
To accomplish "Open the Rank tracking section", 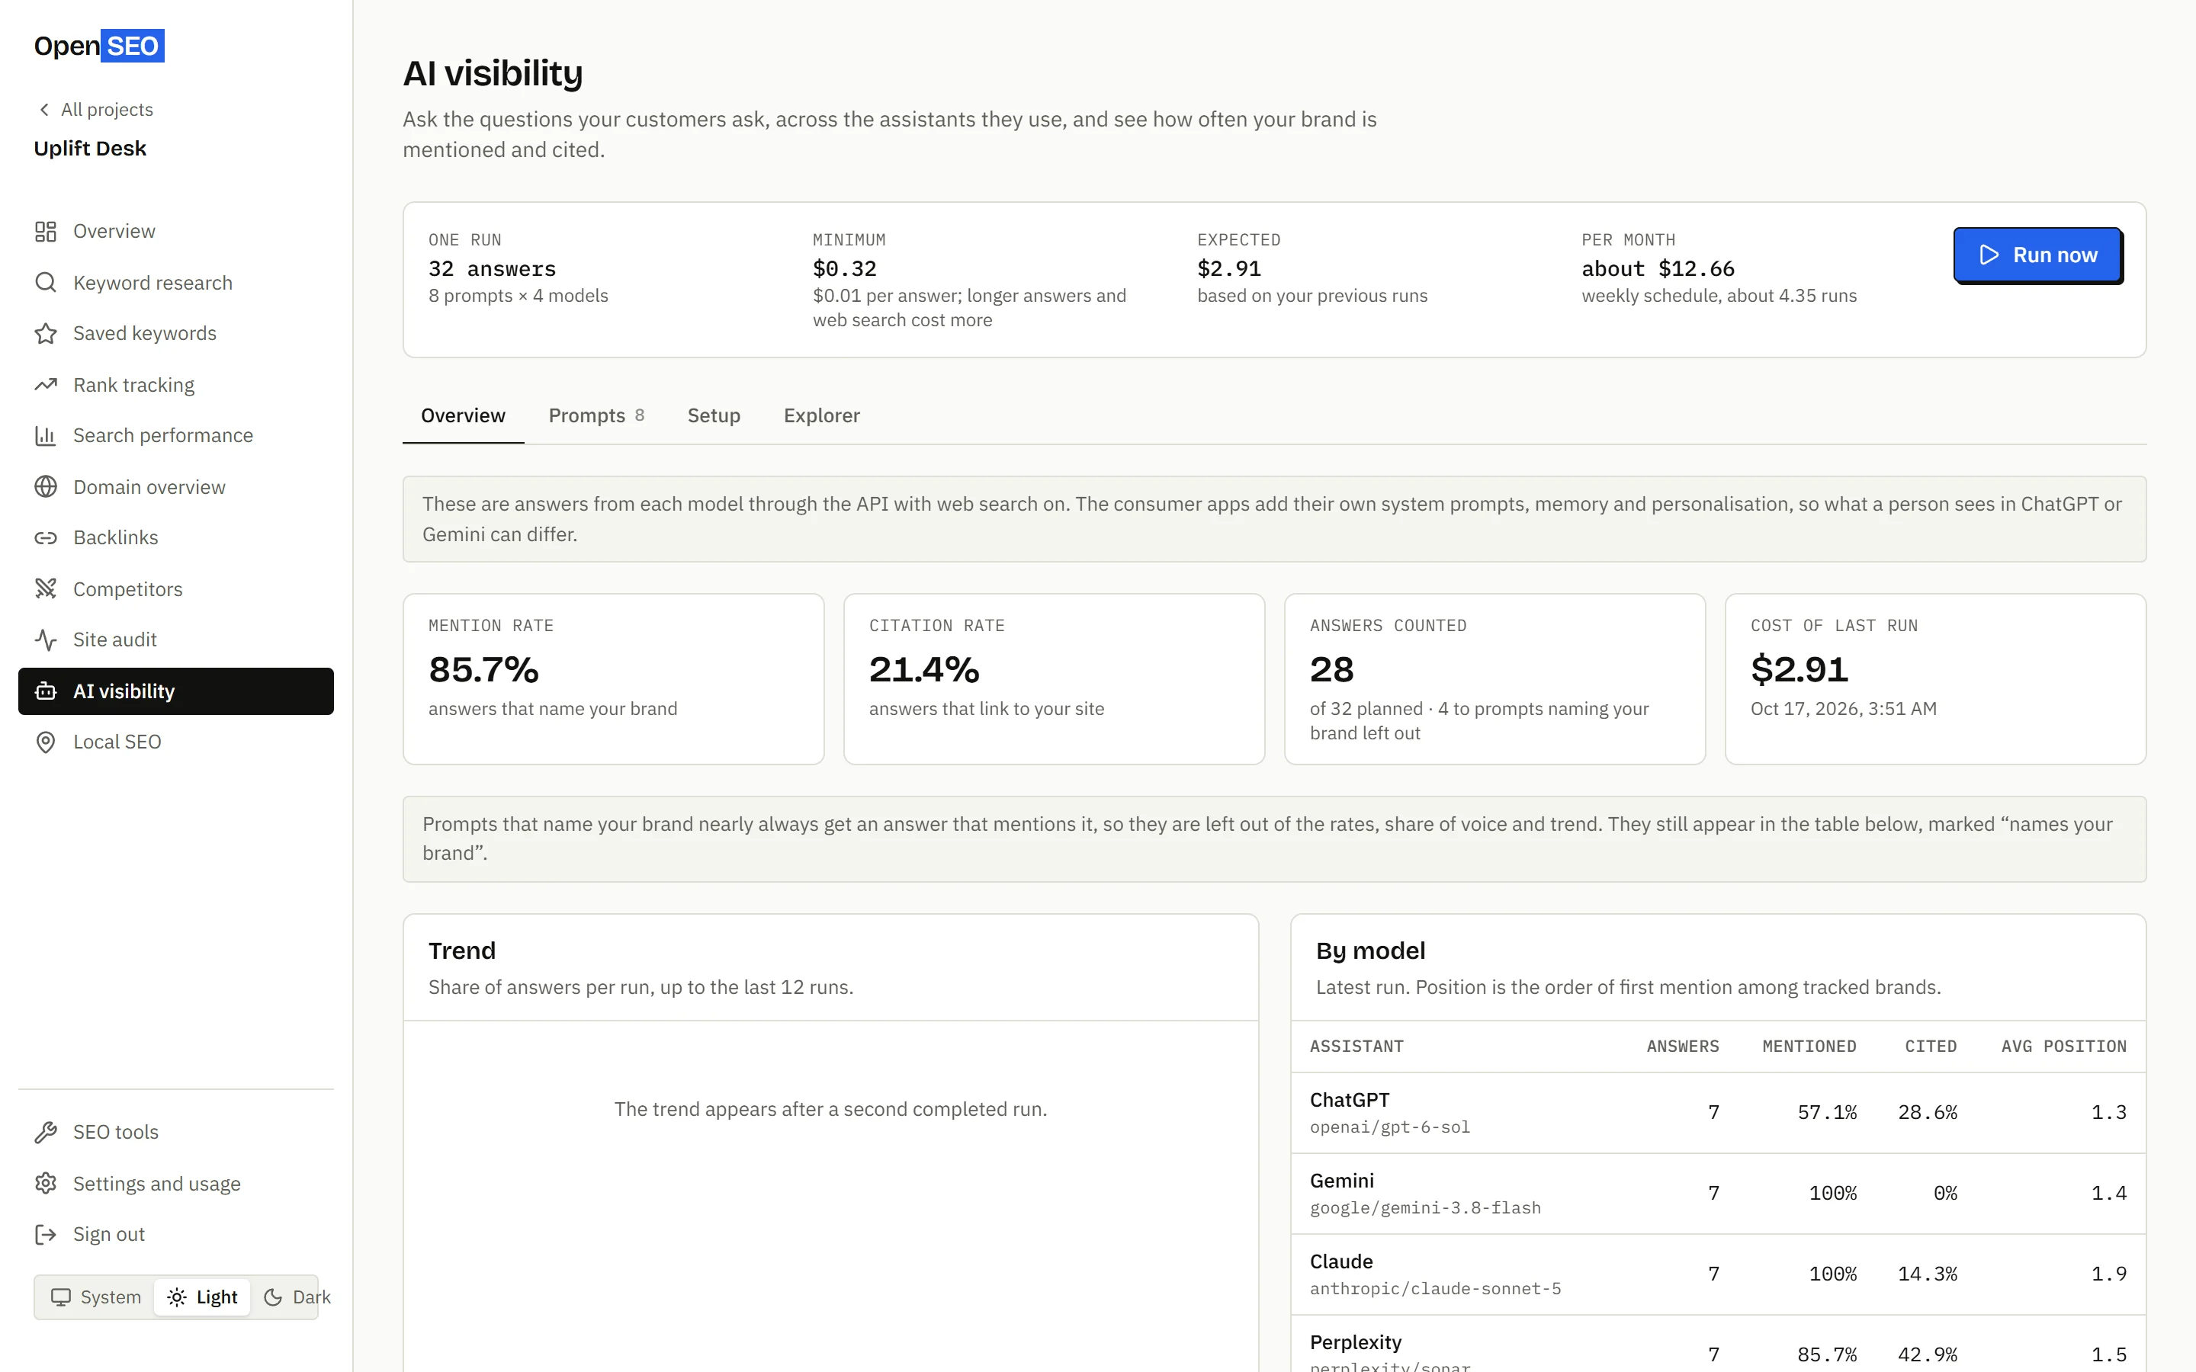I will pyautogui.click(x=176, y=385).
